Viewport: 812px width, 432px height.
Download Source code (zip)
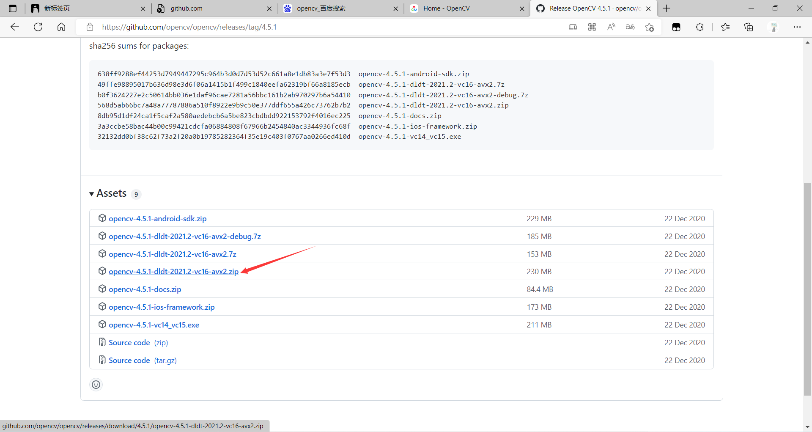click(138, 343)
